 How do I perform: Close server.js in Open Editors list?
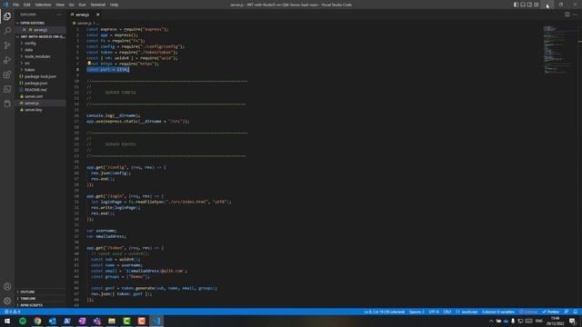coord(25,30)
